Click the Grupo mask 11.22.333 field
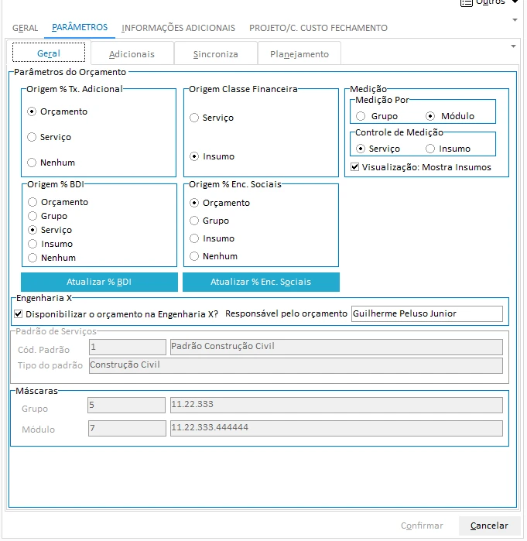The height and width of the screenshot is (541, 527). tap(337, 405)
